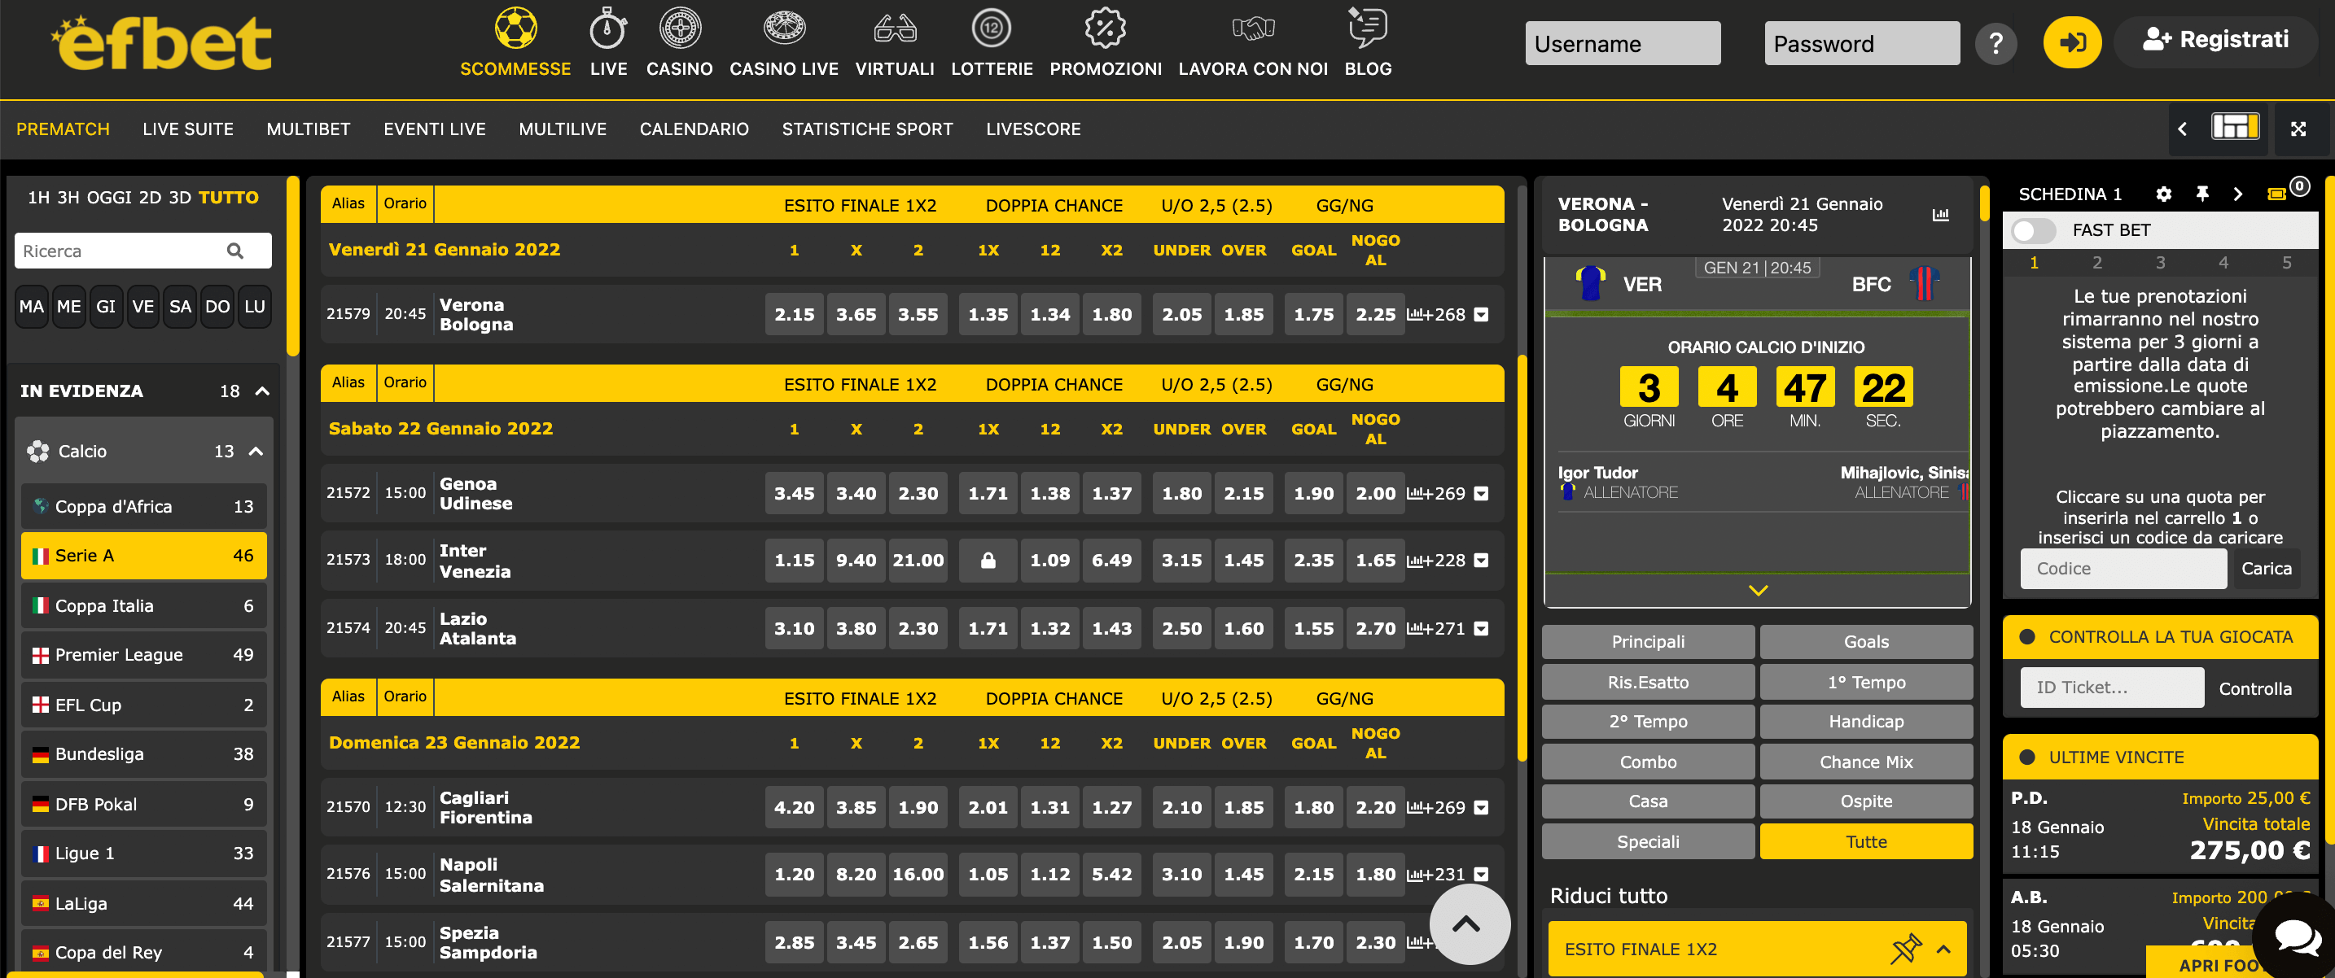Select the Ris.Esatto market tab
Screen dimensions: 2335x978
coord(1648,682)
